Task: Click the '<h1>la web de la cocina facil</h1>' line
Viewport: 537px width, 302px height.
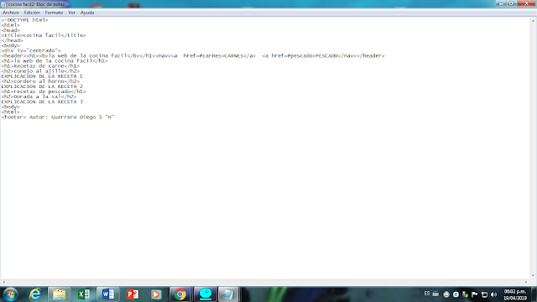Action: (55, 61)
